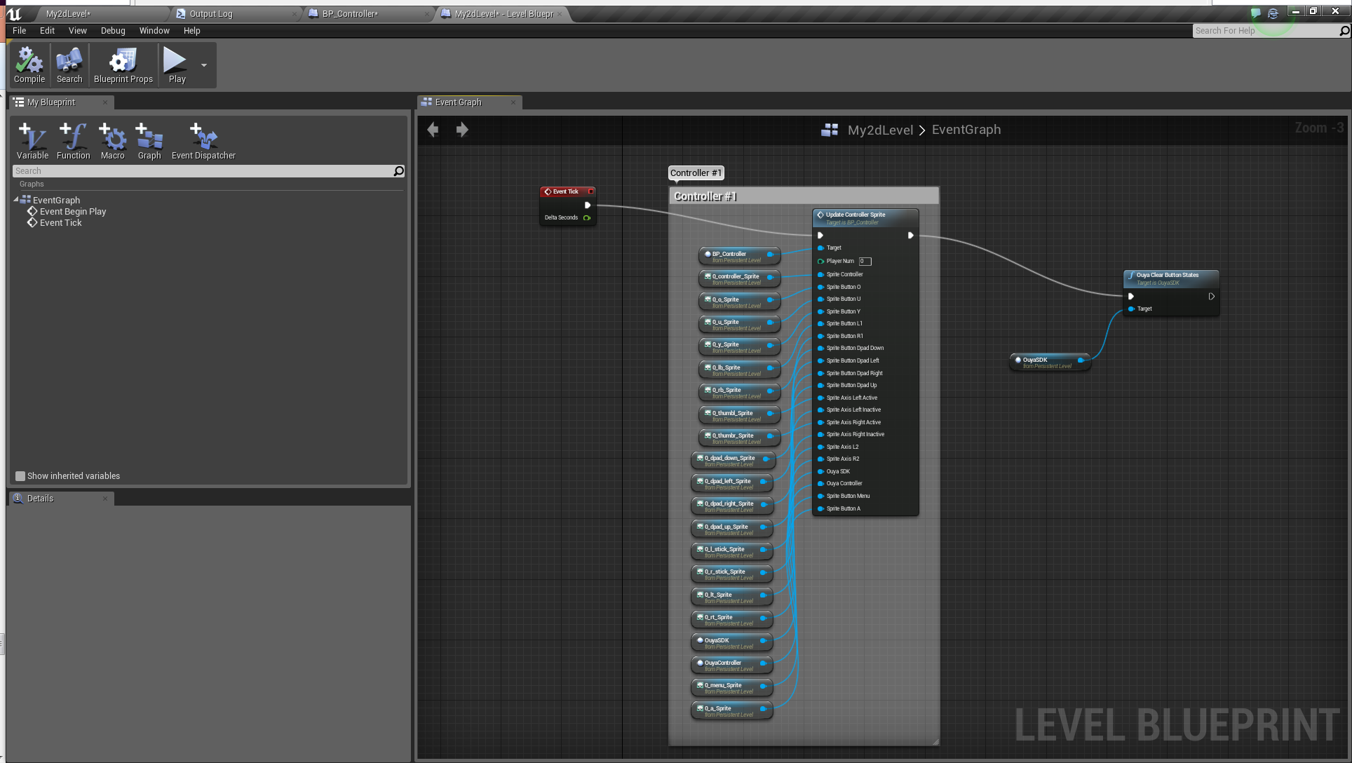Click My2dLevel in the breadcrumb
The width and height of the screenshot is (1352, 763).
coord(880,130)
